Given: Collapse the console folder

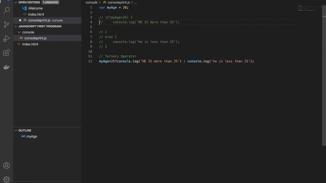Looking at the screenshot, I should [19, 33].
